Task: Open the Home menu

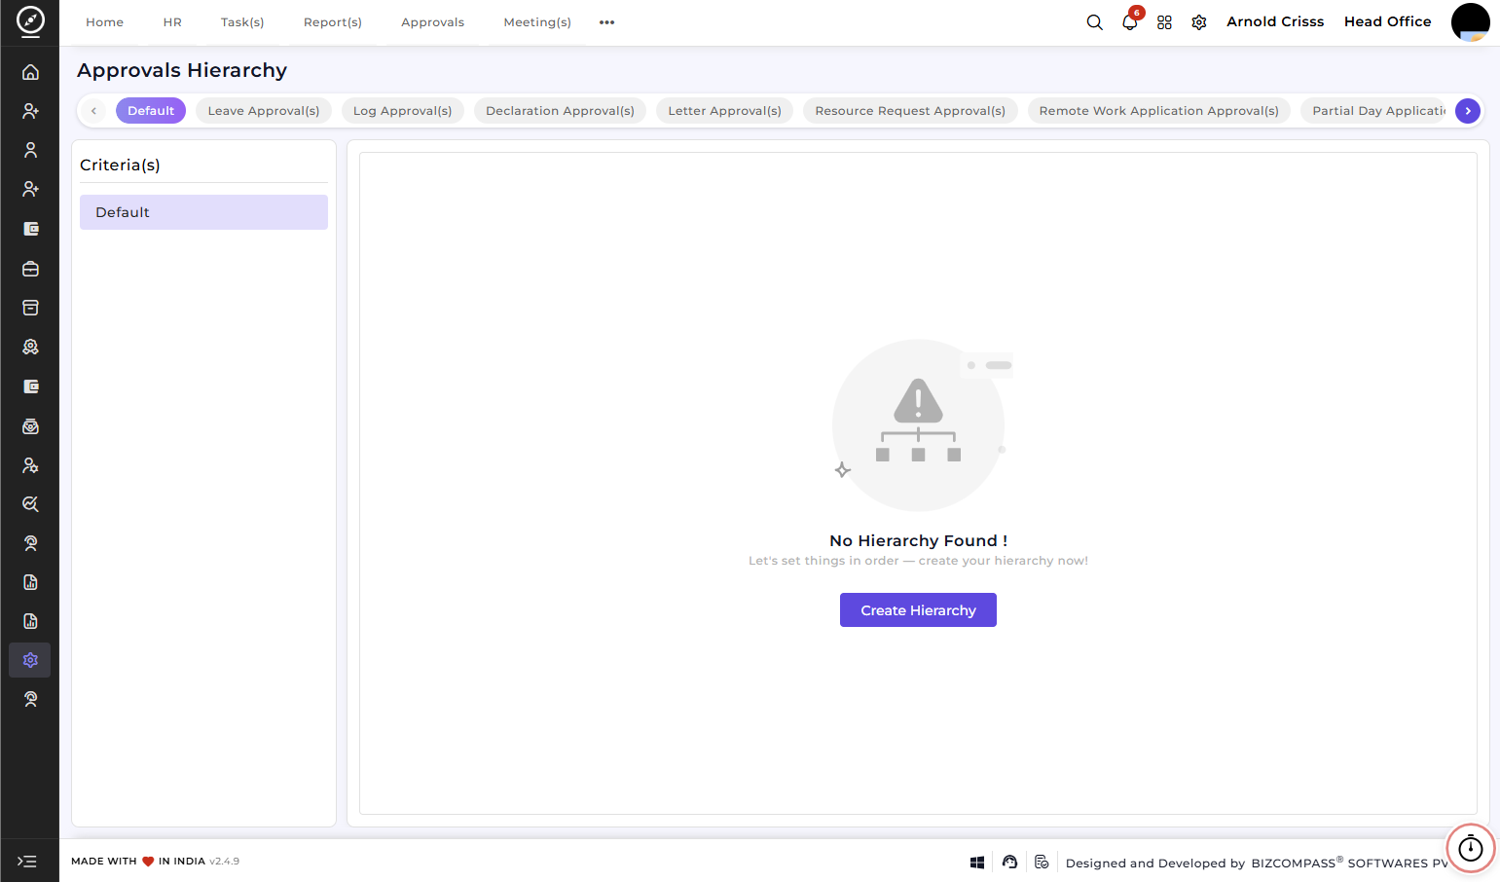Action: coord(104,22)
